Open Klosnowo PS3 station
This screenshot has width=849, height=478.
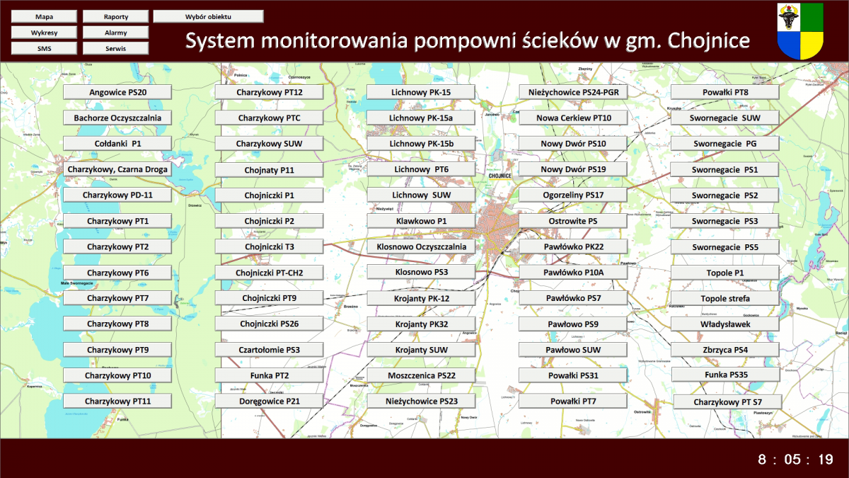coord(422,271)
